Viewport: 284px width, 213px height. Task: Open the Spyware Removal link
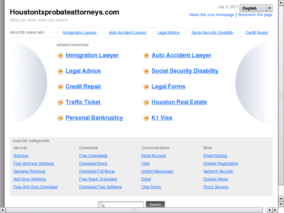pos(29,171)
